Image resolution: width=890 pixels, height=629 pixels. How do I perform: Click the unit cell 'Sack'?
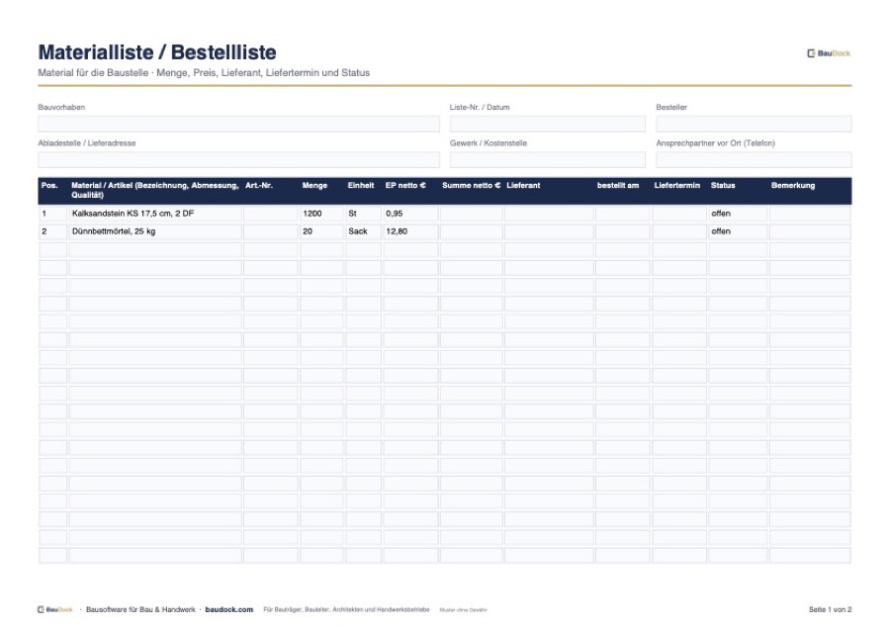tap(363, 231)
